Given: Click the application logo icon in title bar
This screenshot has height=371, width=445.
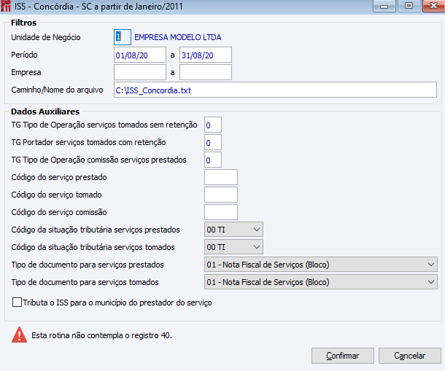Looking at the screenshot, I should (x=6, y=7).
